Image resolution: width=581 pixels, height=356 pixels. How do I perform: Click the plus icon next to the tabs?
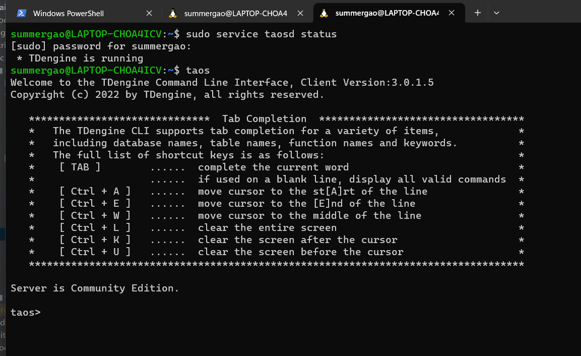(x=477, y=13)
